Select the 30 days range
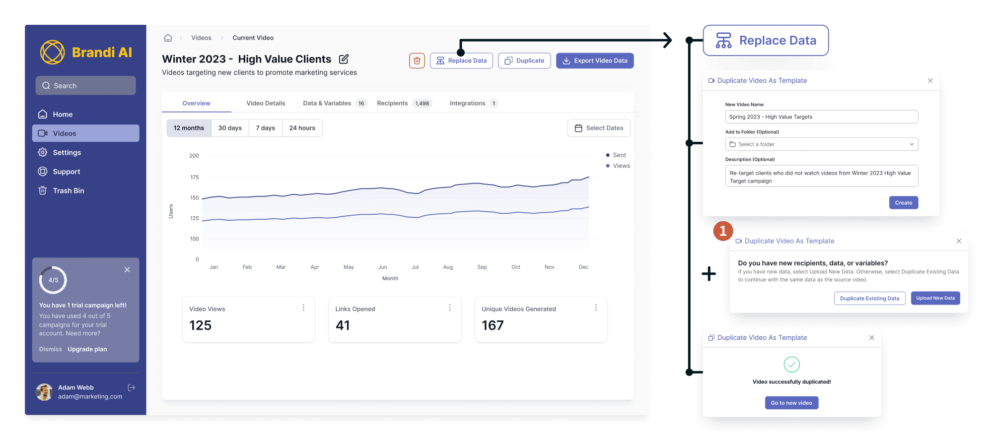This screenshot has height=442, width=993. click(230, 128)
